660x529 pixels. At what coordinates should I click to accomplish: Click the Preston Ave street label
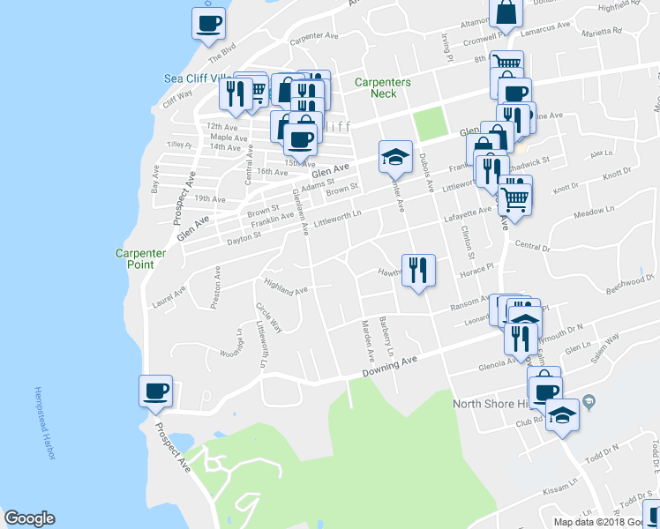click(215, 287)
